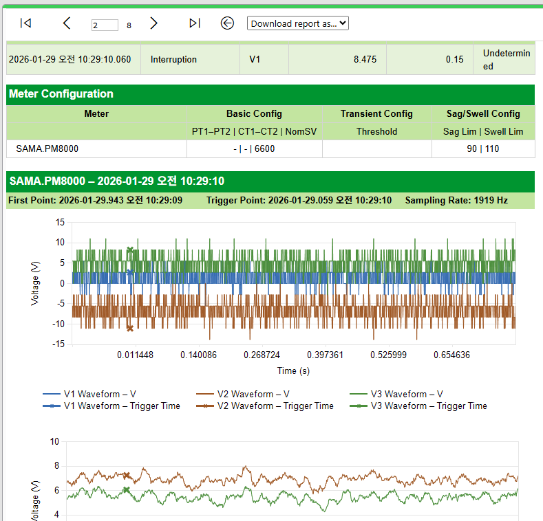Click the - | - | 6600 basic config cell
The height and width of the screenshot is (521, 543).
pyautogui.click(x=254, y=148)
